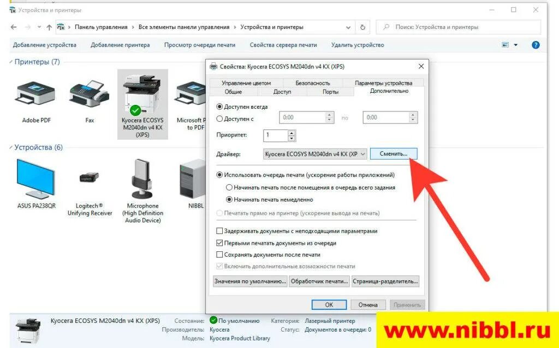Open Обработчик печати... button
Image resolution: width=559 pixels, height=348 pixels.
click(319, 281)
